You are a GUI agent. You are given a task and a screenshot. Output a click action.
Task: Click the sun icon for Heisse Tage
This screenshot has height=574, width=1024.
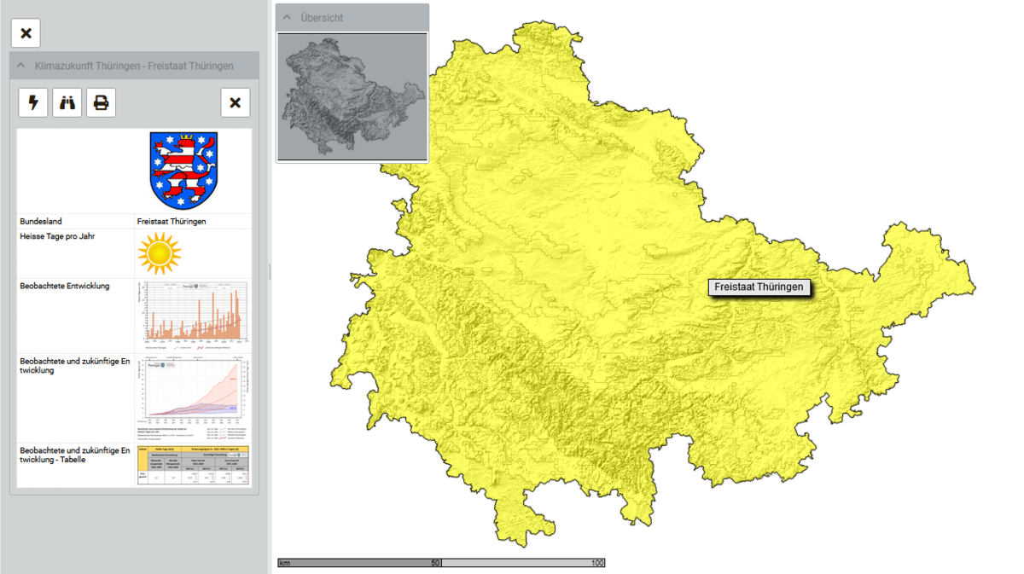pos(160,253)
